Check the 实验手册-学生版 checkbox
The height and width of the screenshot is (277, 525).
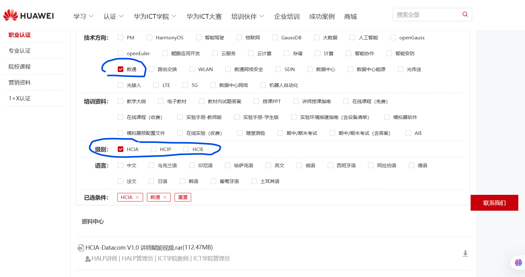[237, 117]
